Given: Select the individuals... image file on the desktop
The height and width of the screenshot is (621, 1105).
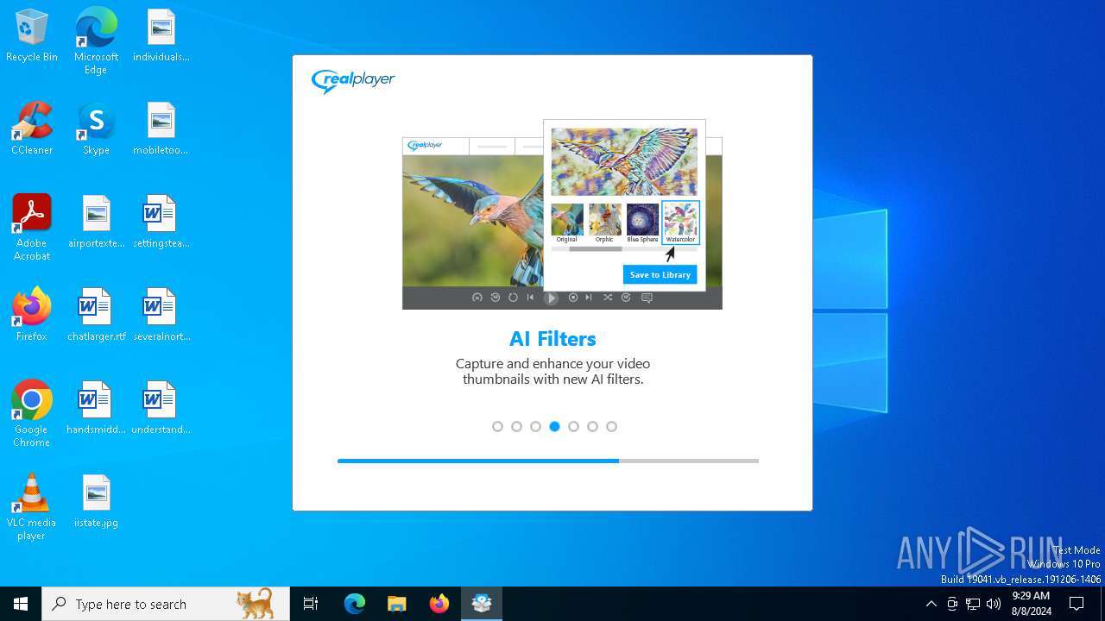Looking at the screenshot, I should 161,36.
